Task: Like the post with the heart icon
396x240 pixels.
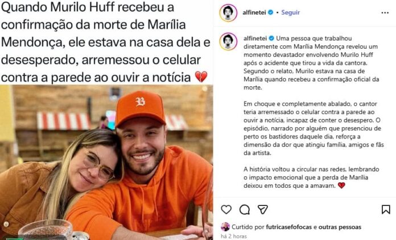Action: point(226,209)
